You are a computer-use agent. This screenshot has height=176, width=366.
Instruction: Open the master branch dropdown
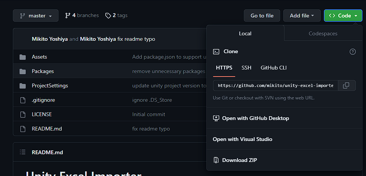(36, 16)
